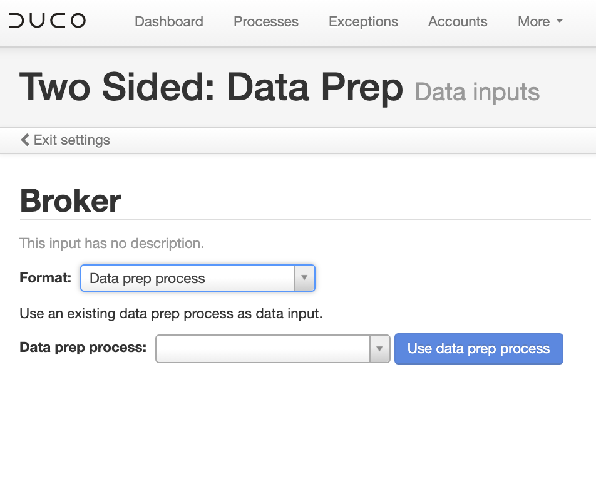
Task: Click the Two Sided: Data Prep title
Action: coord(211,87)
